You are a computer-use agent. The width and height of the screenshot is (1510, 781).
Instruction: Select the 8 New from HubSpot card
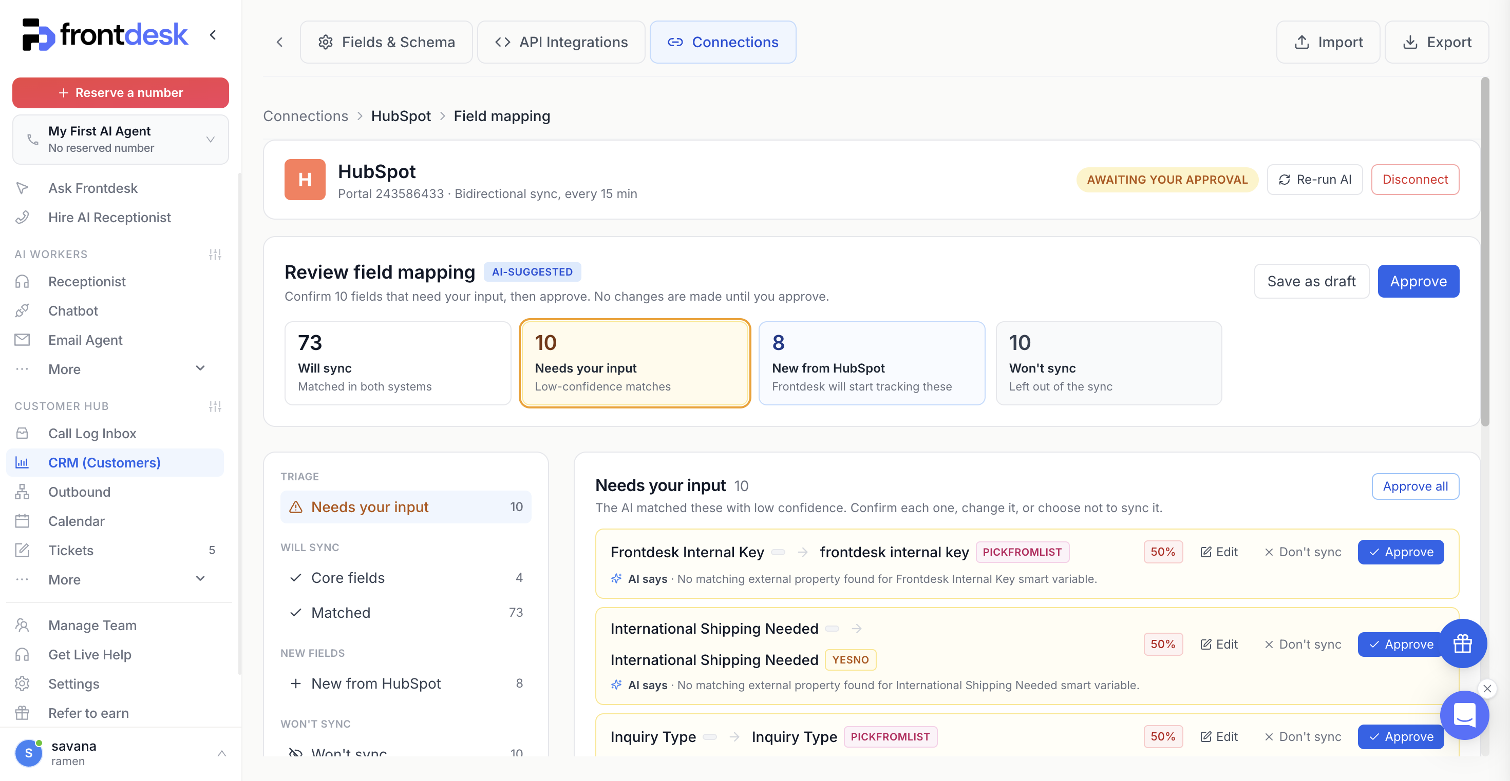pos(872,363)
